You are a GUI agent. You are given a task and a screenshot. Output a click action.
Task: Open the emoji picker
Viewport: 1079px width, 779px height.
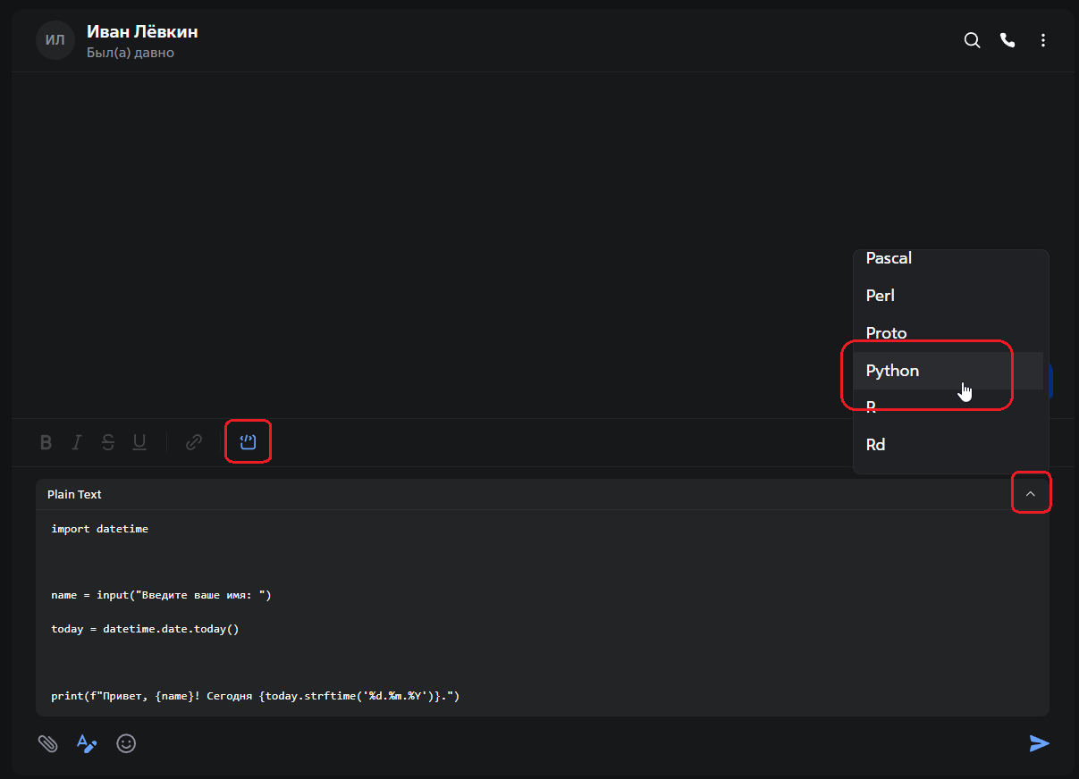pos(126,743)
